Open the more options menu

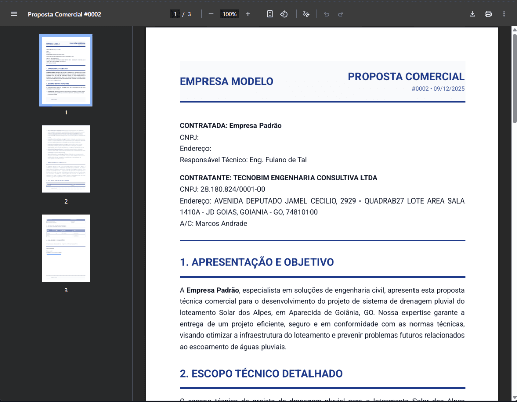[x=503, y=14]
